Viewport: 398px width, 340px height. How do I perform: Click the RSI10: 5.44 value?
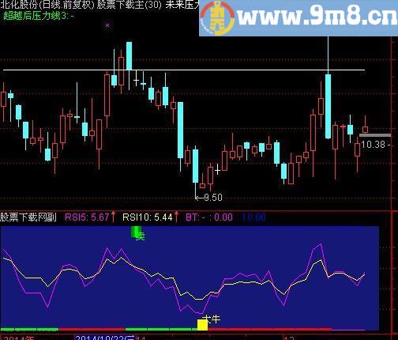point(148,217)
